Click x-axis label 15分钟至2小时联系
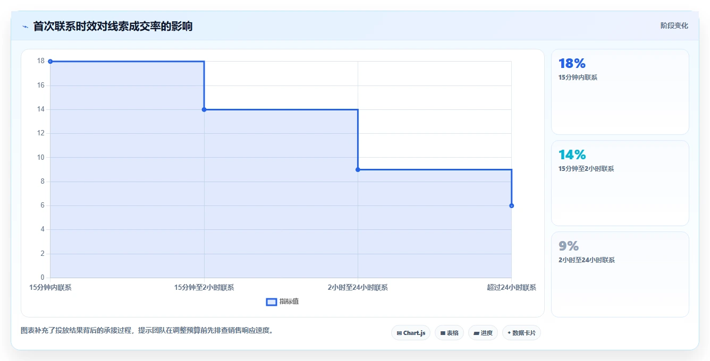 pyautogui.click(x=204, y=288)
